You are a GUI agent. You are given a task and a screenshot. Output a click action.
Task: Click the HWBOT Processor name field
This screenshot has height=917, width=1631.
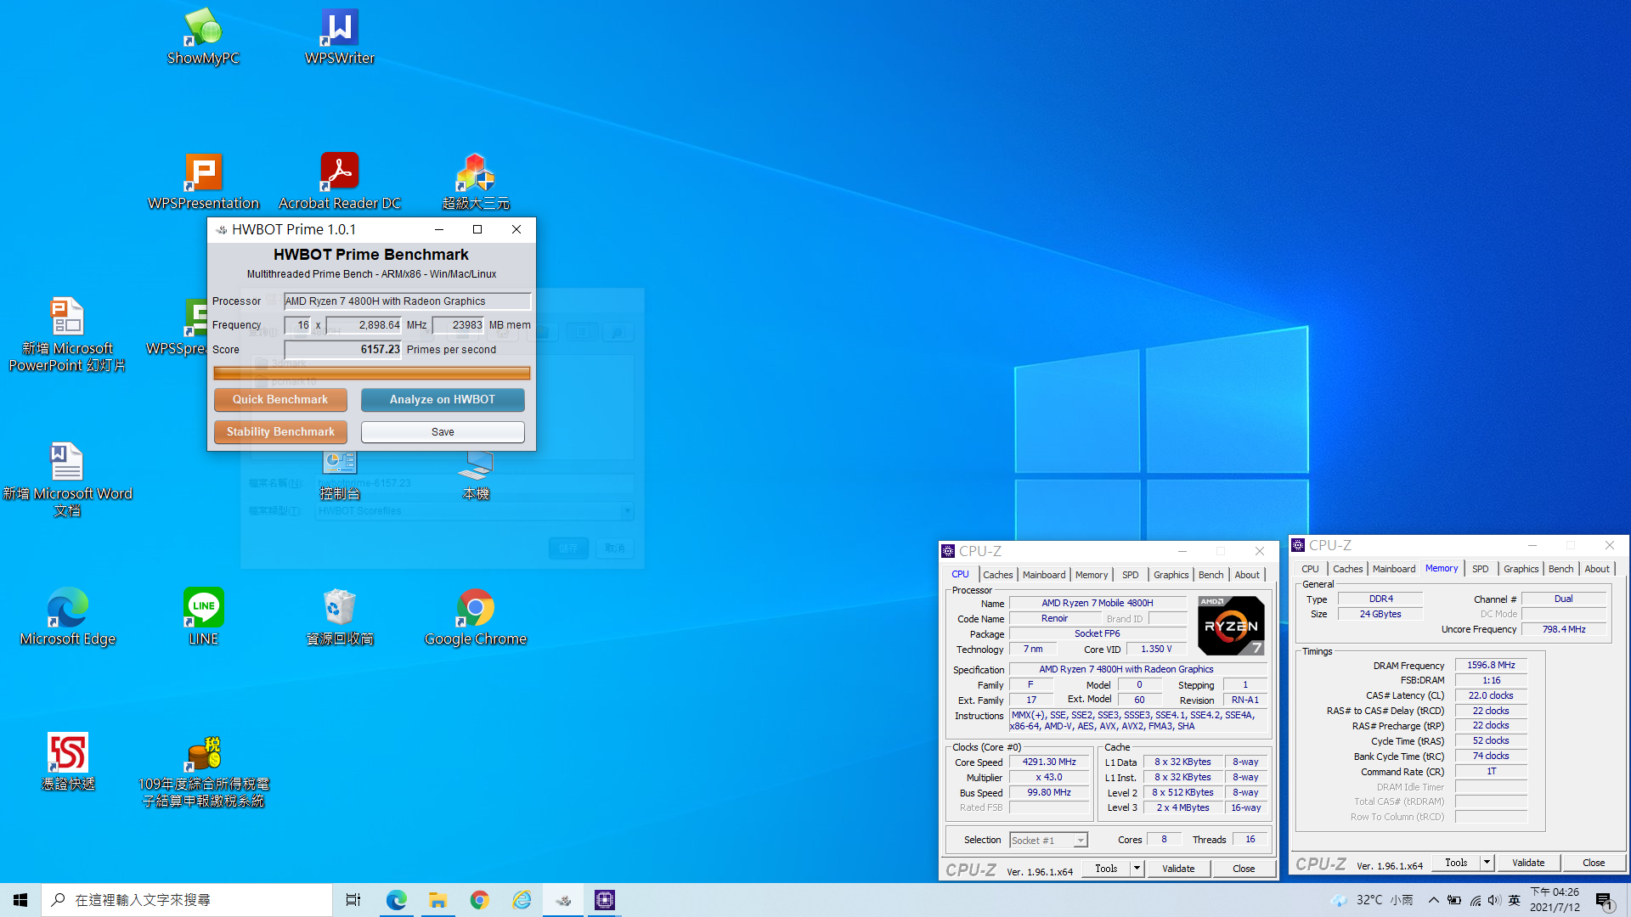click(407, 301)
